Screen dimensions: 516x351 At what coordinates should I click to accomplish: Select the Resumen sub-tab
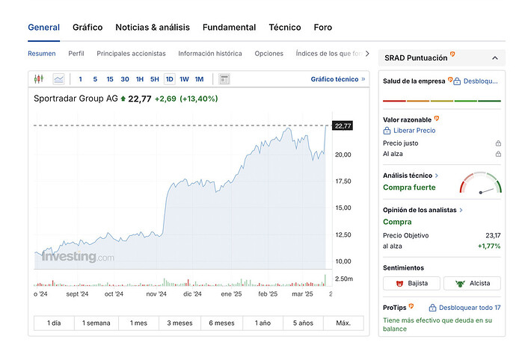(42, 54)
